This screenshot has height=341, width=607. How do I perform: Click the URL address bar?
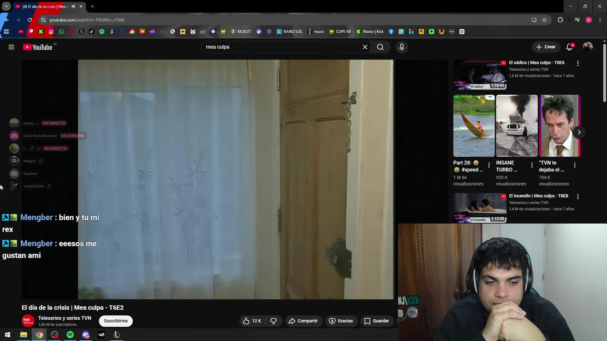pos(285,20)
